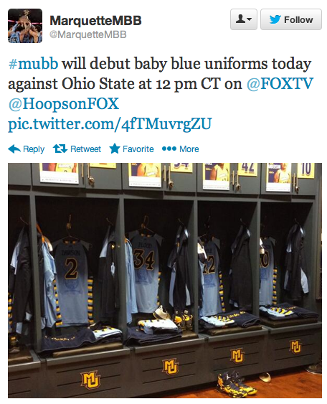The height and width of the screenshot is (404, 327).
Task: Open the locker room photo
Action: (x=165, y=281)
